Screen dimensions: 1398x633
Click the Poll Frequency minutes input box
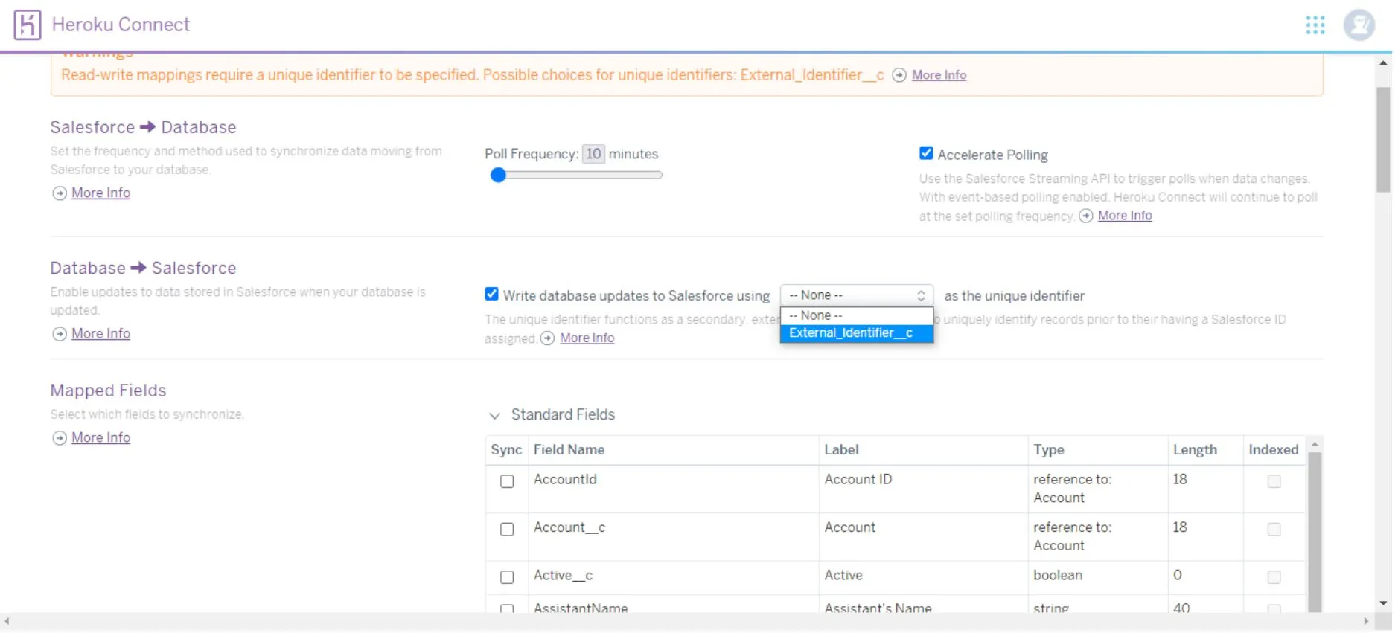593,154
